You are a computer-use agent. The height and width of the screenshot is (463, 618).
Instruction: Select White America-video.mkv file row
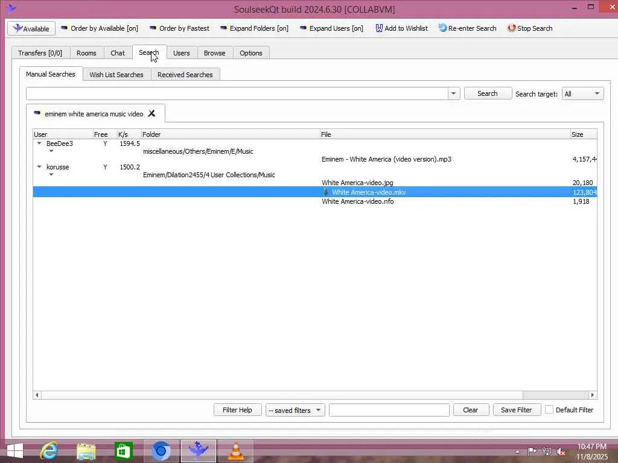(x=315, y=192)
